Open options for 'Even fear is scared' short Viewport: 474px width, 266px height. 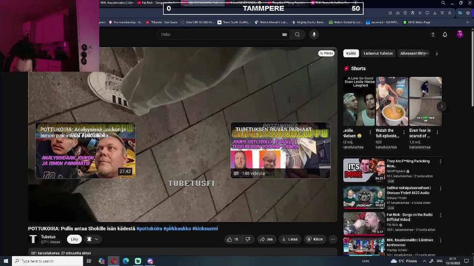(x=437, y=132)
